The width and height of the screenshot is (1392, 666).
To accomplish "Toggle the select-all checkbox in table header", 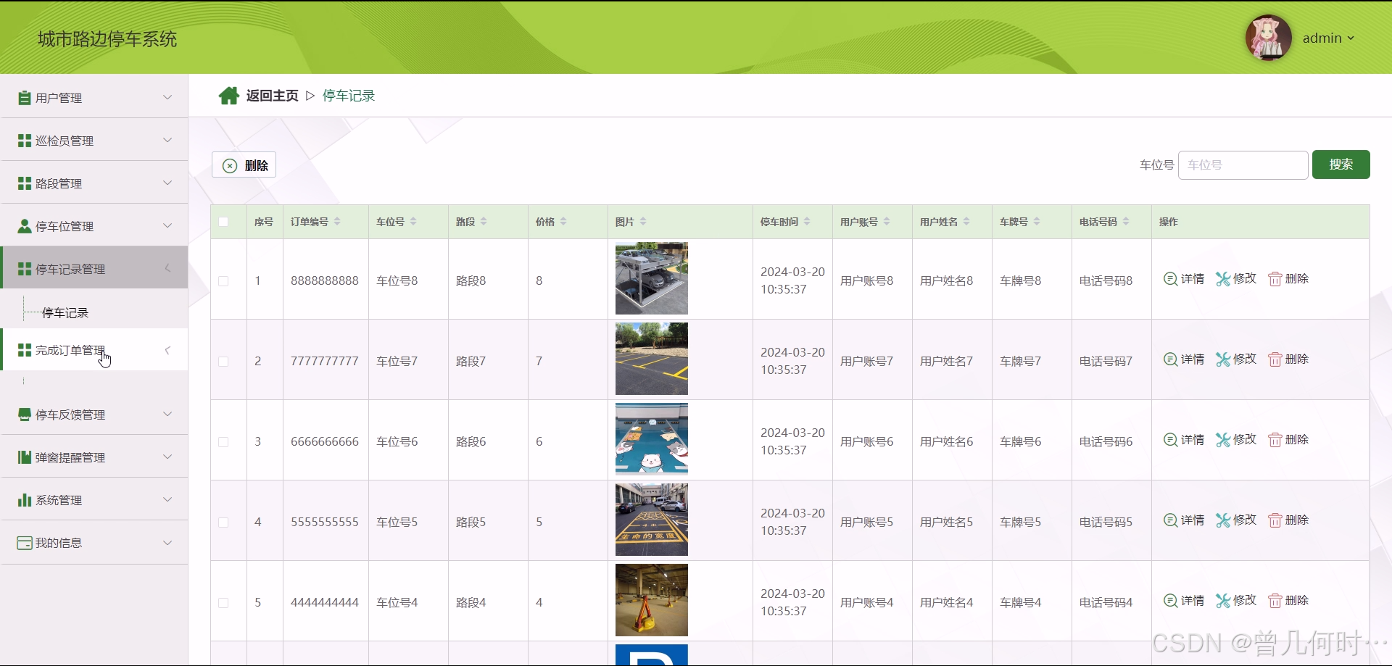I will pyautogui.click(x=223, y=222).
